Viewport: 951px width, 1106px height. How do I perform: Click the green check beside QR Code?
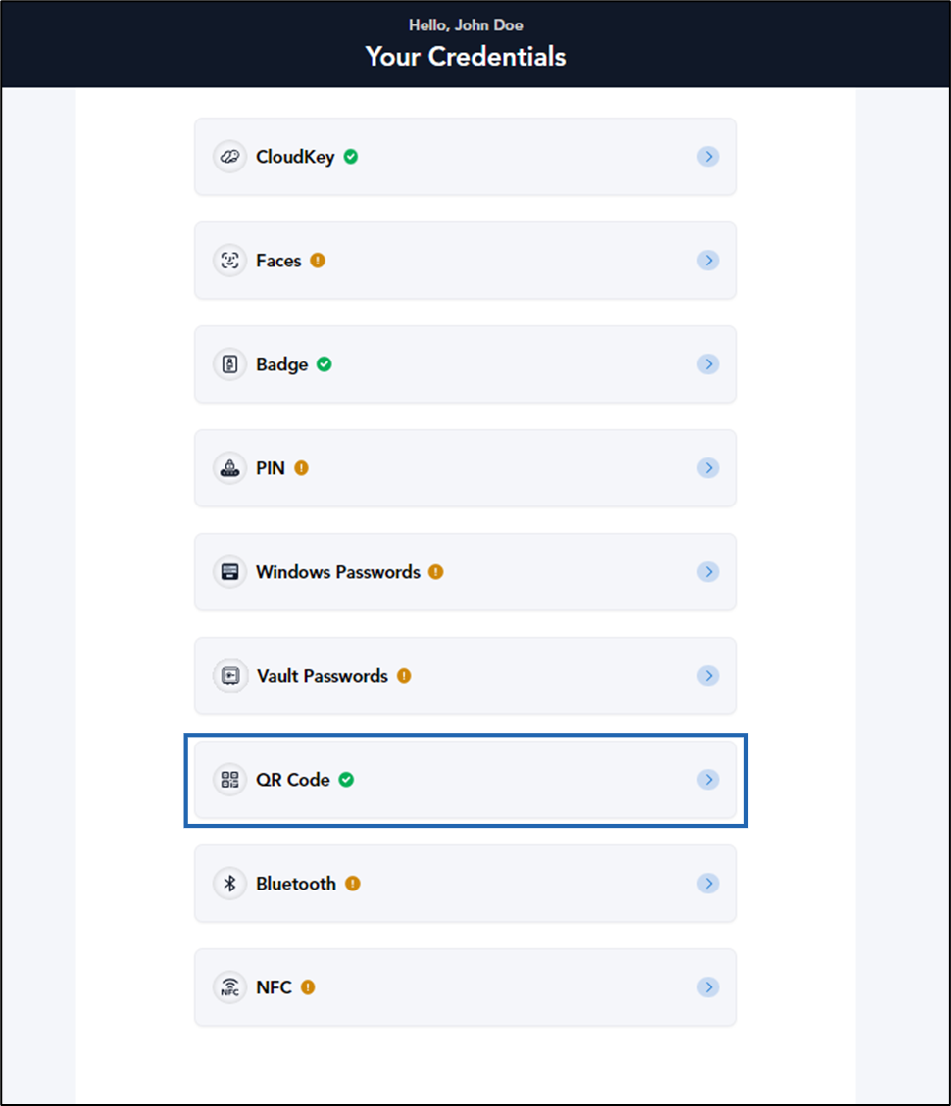[x=346, y=780]
